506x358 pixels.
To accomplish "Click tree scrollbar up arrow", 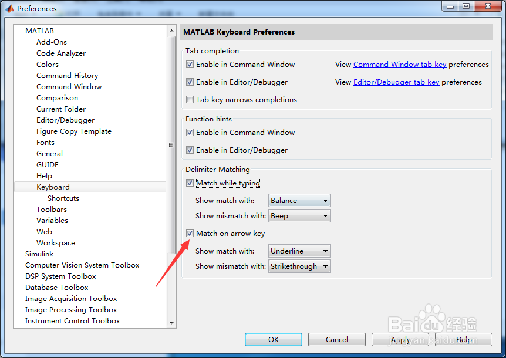I will [x=171, y=31].
